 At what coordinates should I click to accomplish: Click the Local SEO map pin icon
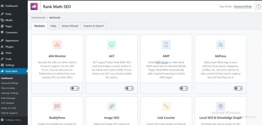[221, 106]
